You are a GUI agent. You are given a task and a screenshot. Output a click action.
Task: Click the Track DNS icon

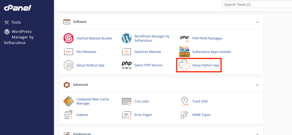(184, 101)
